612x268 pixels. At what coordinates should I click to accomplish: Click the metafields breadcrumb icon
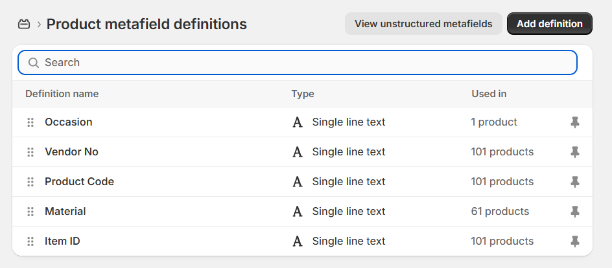24,25
